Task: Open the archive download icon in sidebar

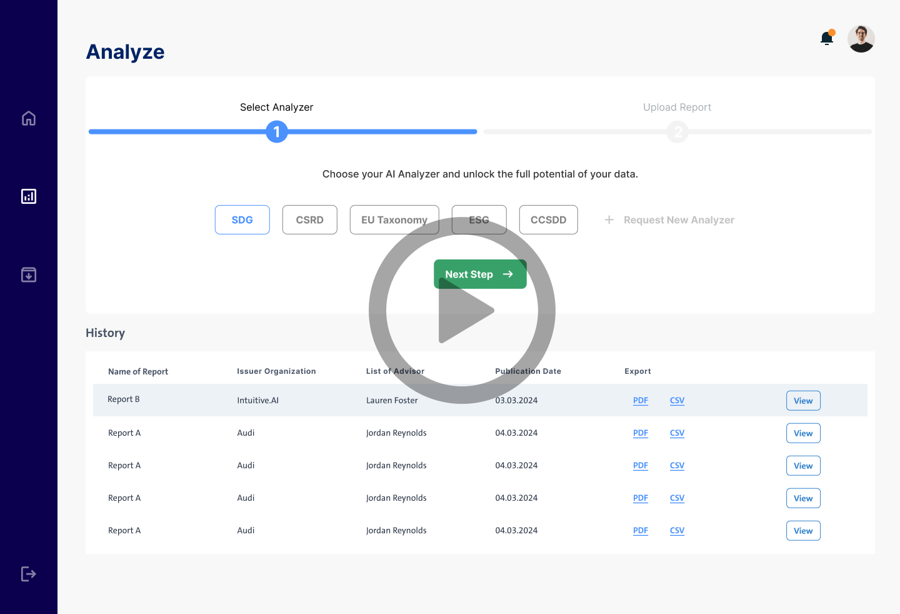Action: point(29,274)
